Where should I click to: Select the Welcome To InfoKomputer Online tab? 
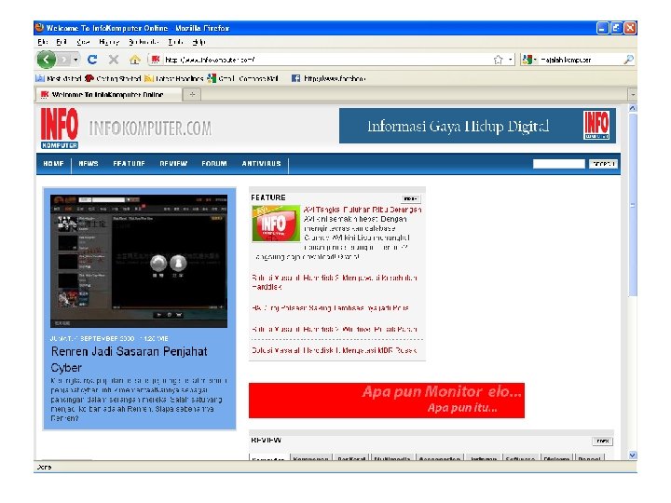[108, 94]
